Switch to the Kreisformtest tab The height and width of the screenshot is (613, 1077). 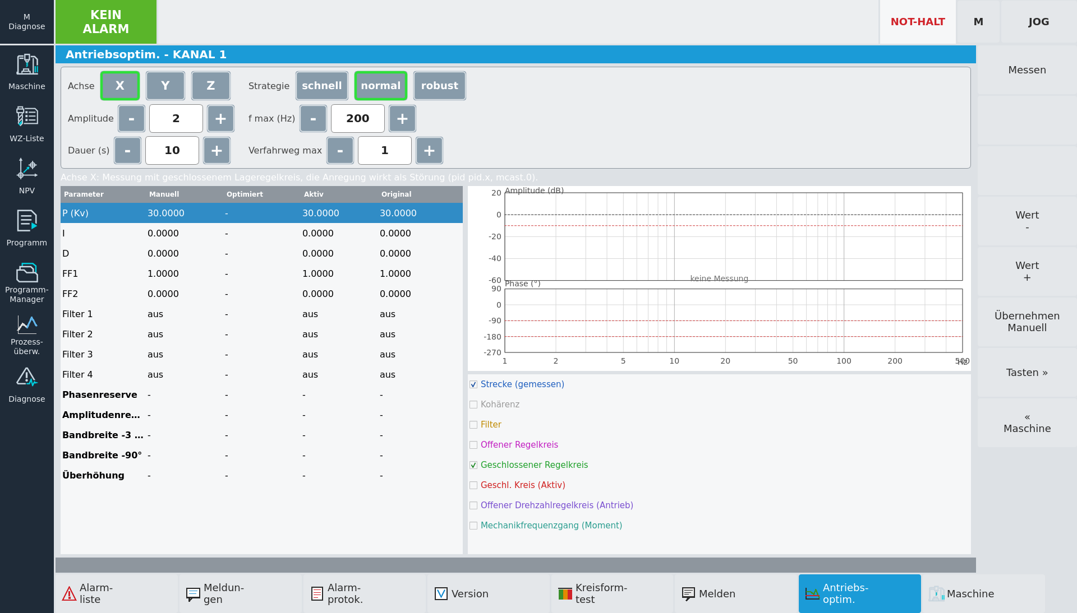(x=612, y=593)
